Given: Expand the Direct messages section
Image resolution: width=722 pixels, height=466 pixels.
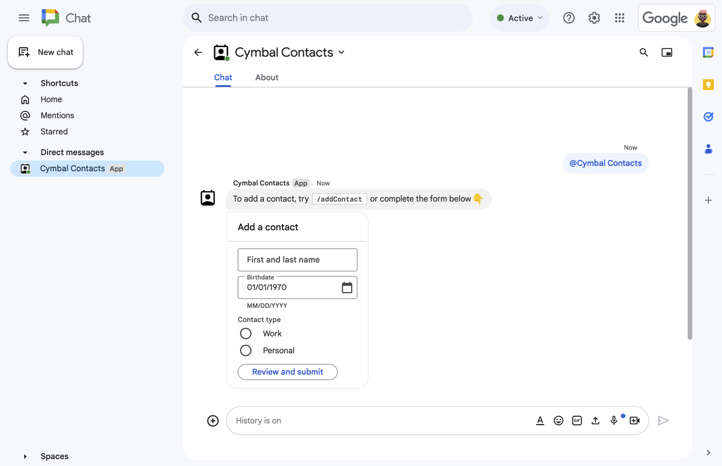Looking at the screenshot, I should pos(25,152).
